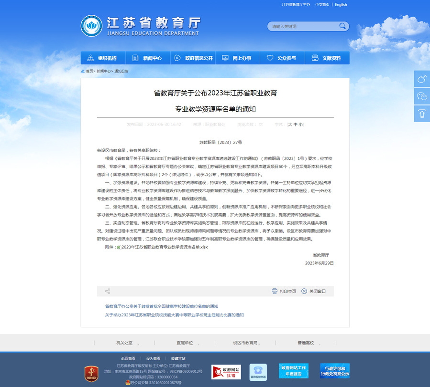Click the search magnifier icon

tap(342, 26)
